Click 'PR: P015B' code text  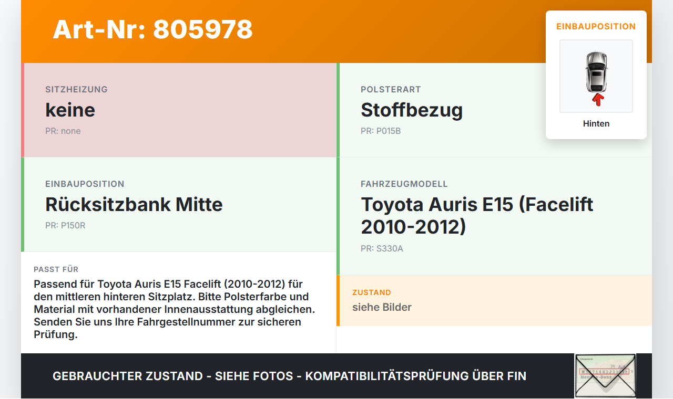coord(381,131)
